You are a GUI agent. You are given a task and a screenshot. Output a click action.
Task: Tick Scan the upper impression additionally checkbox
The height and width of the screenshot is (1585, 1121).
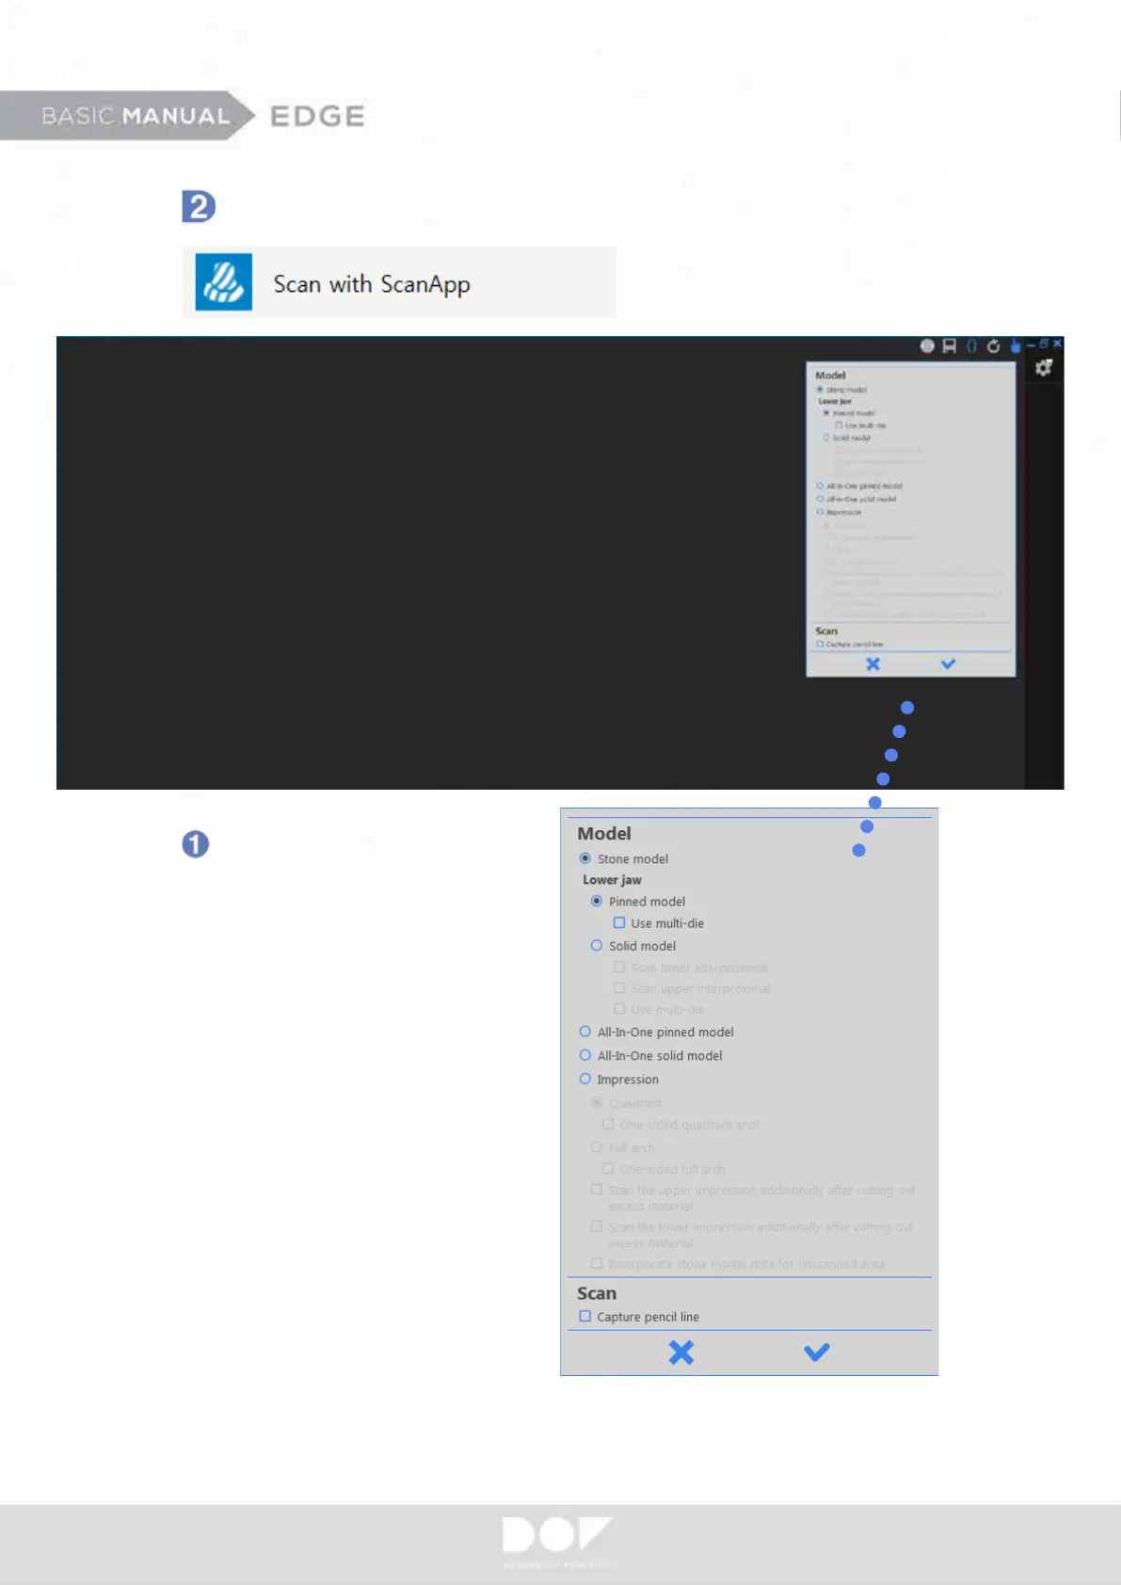[597, 1190]
